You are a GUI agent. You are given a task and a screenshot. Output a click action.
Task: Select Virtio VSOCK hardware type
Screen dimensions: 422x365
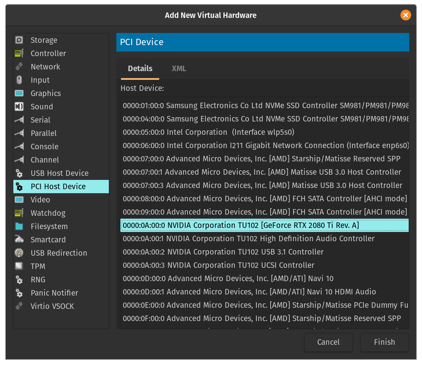tap(52, 306)
